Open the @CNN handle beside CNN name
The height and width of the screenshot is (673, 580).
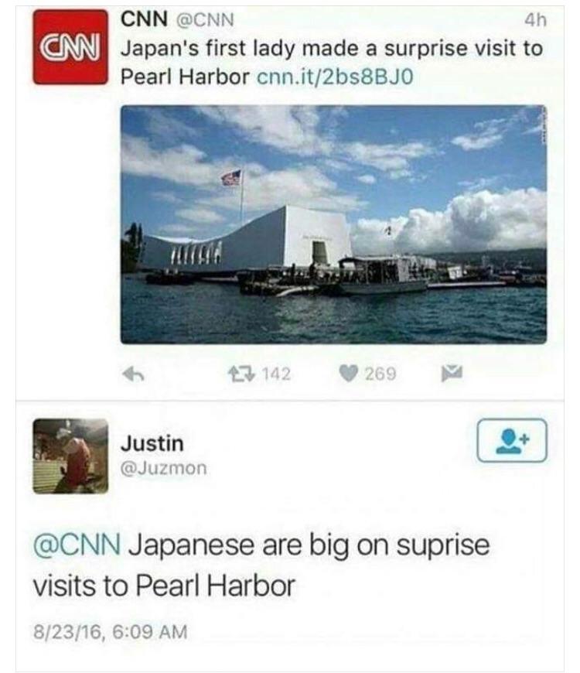click(x=206, y=20)
